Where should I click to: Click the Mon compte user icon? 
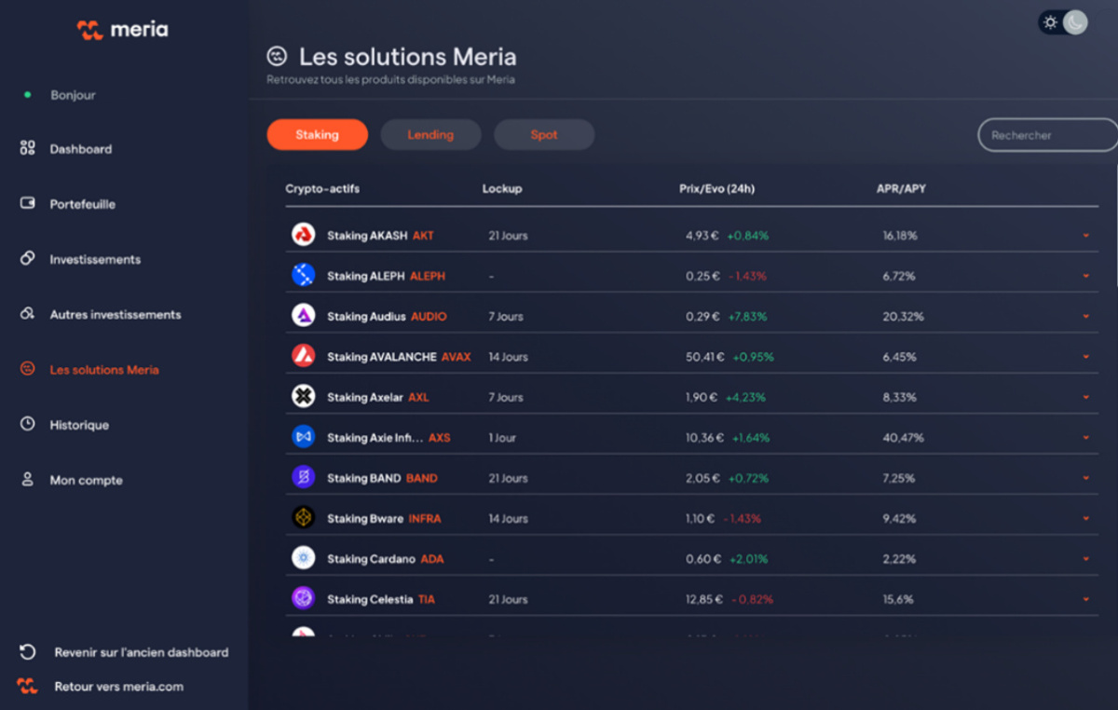[x=28, y=480]
